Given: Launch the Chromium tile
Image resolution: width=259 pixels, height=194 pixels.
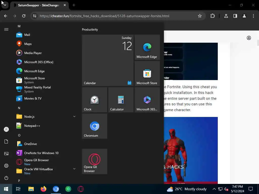Looking at the screenshot, I should (x=95, y=126).
